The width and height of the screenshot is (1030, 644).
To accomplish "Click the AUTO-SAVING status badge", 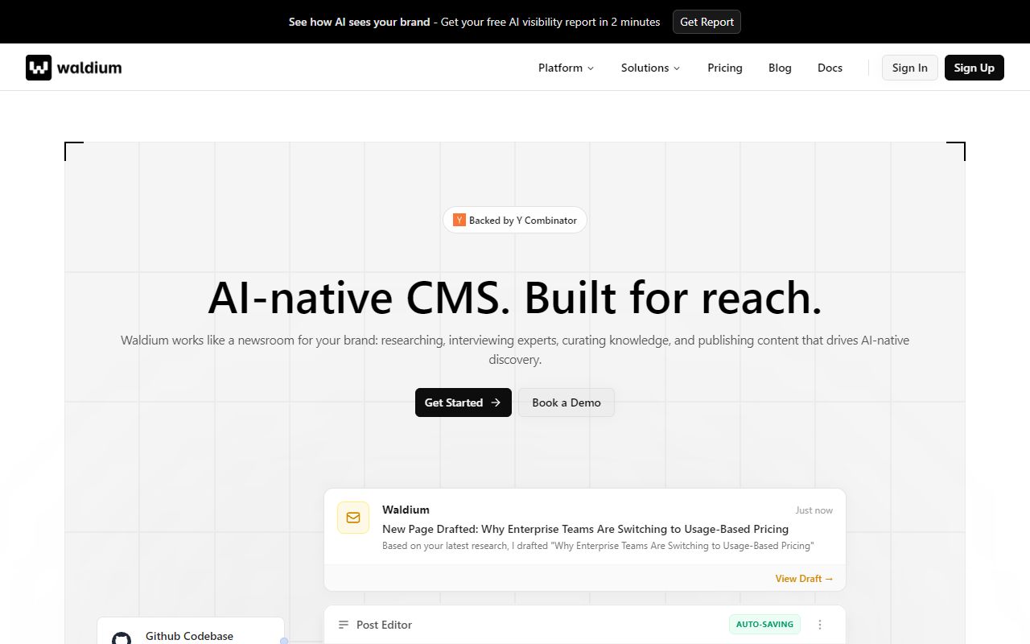I will (x=764, y=624).
